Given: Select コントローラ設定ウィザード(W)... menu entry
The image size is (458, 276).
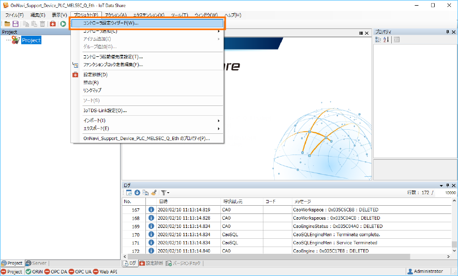Looking at the screenshot, I should [147, 23].
